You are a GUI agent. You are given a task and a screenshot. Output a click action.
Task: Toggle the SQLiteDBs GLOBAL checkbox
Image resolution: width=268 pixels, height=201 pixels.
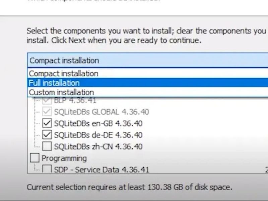click(47, 112)
